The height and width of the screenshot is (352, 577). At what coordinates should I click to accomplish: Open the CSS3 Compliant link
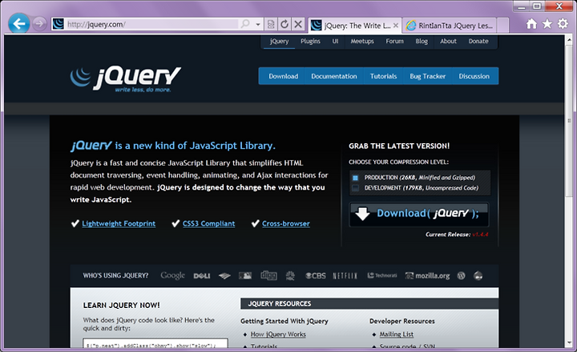point(208,223)
